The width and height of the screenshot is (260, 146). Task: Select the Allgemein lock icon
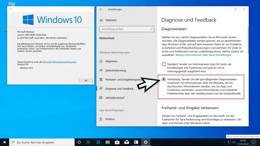click(x=101, y=61)
